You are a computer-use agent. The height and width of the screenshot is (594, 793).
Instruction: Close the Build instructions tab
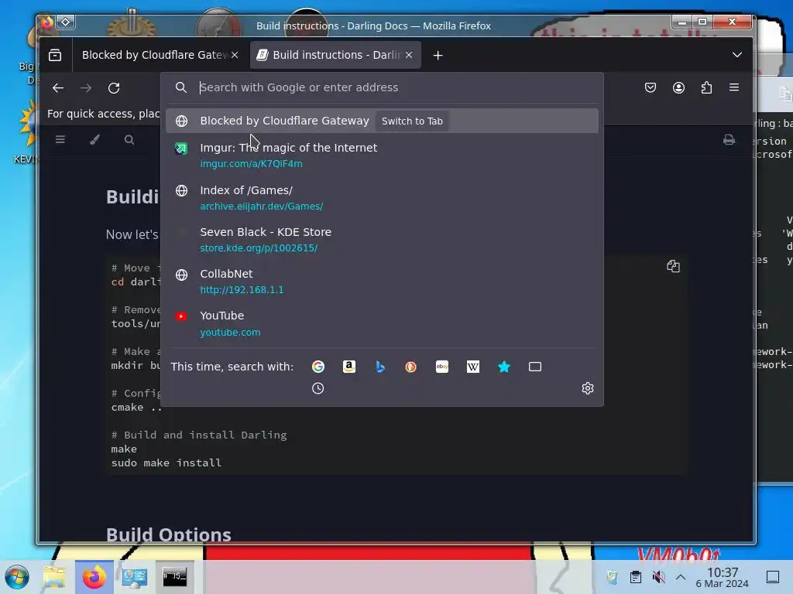pos(409,55)
